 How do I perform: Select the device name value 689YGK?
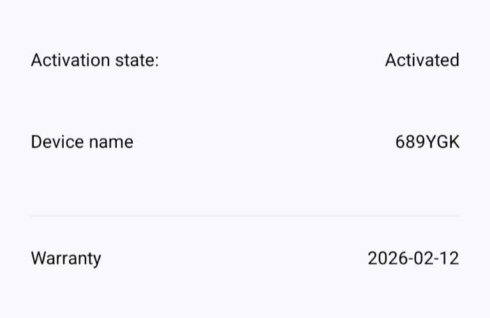pos(427,142)
